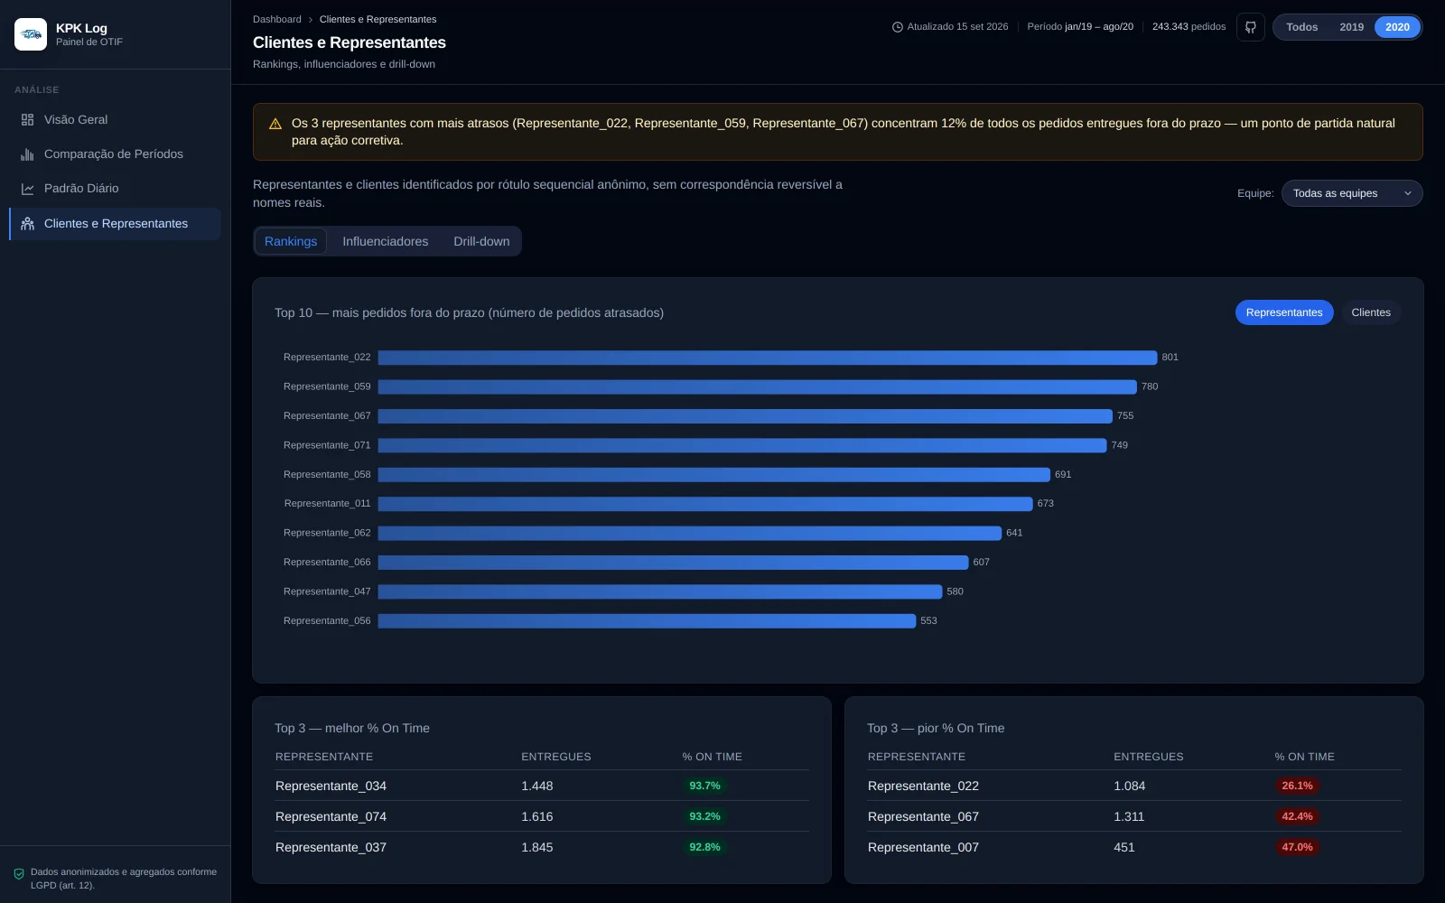
Task: Click the clock icon beside Atualizado
Action: [898, 27]
